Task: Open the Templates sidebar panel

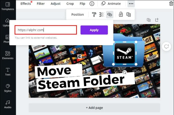Action: 8,6
